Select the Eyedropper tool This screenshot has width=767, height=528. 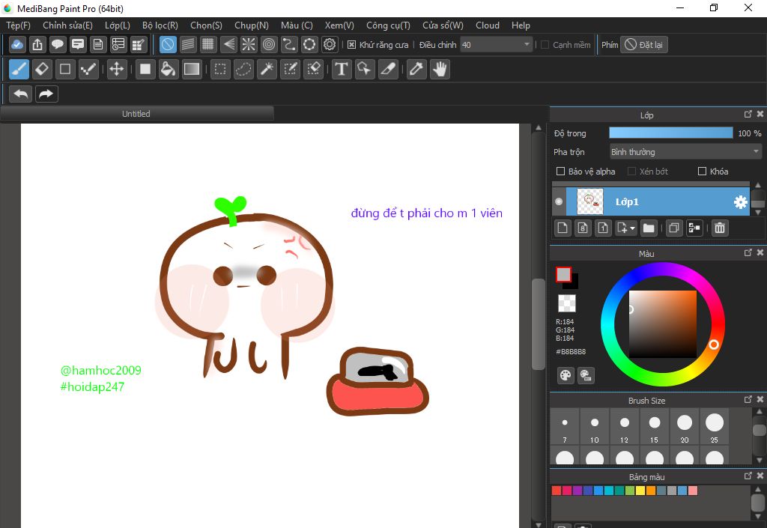(416, 69)
